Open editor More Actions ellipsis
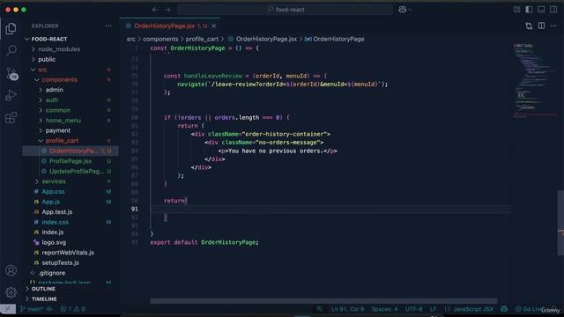 click(553, 26)
